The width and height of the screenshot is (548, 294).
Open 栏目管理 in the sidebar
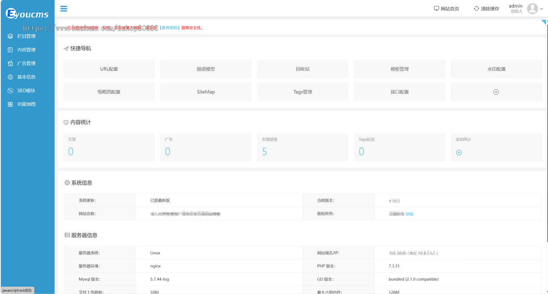[x=27, y=36]
